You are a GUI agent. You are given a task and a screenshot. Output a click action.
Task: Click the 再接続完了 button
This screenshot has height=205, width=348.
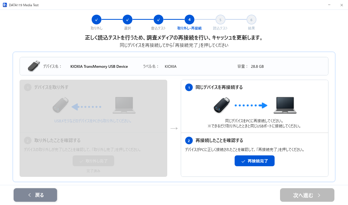pos(254,161)
